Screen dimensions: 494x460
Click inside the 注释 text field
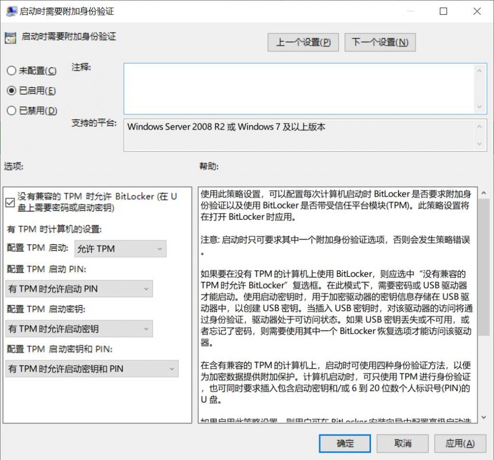coord(298,88)
